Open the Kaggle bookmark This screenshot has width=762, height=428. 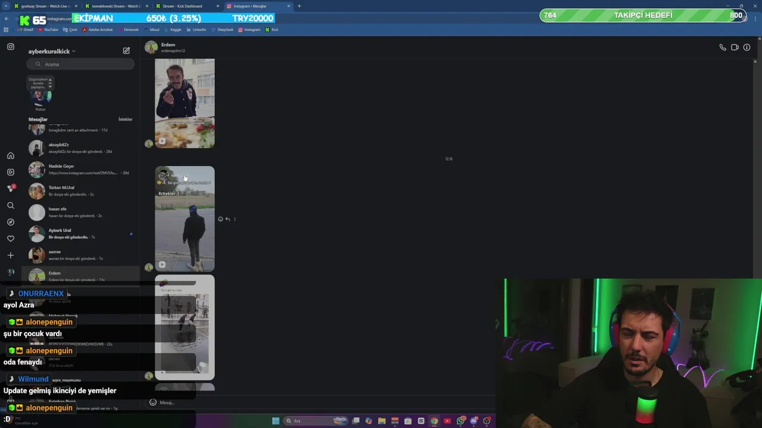(173, 30)
